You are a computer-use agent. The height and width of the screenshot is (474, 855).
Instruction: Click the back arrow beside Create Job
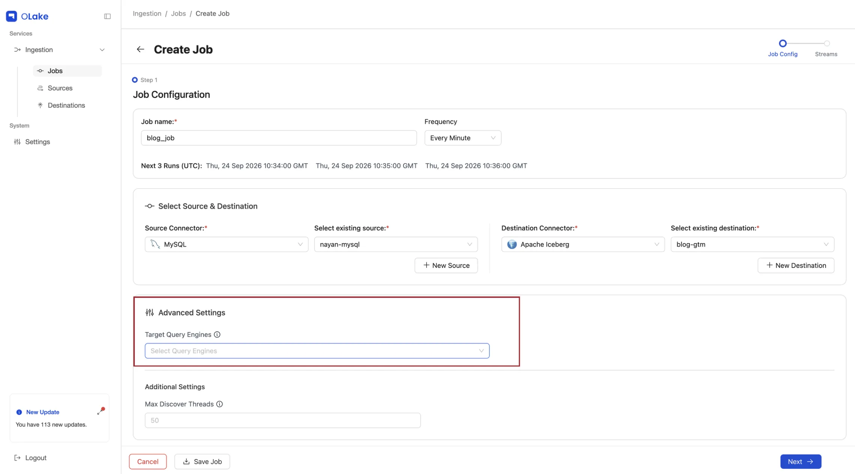click(x=140, y=49)
